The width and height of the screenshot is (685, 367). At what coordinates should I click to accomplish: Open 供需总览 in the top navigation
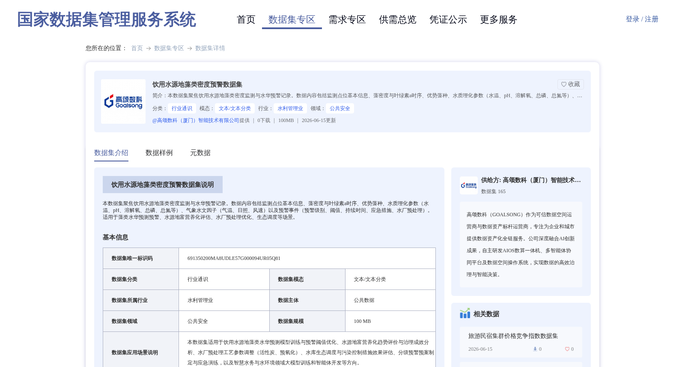[x=398, y=20]
